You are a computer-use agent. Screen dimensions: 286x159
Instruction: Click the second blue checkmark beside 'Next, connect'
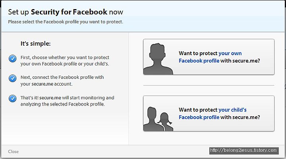(13, 78)
